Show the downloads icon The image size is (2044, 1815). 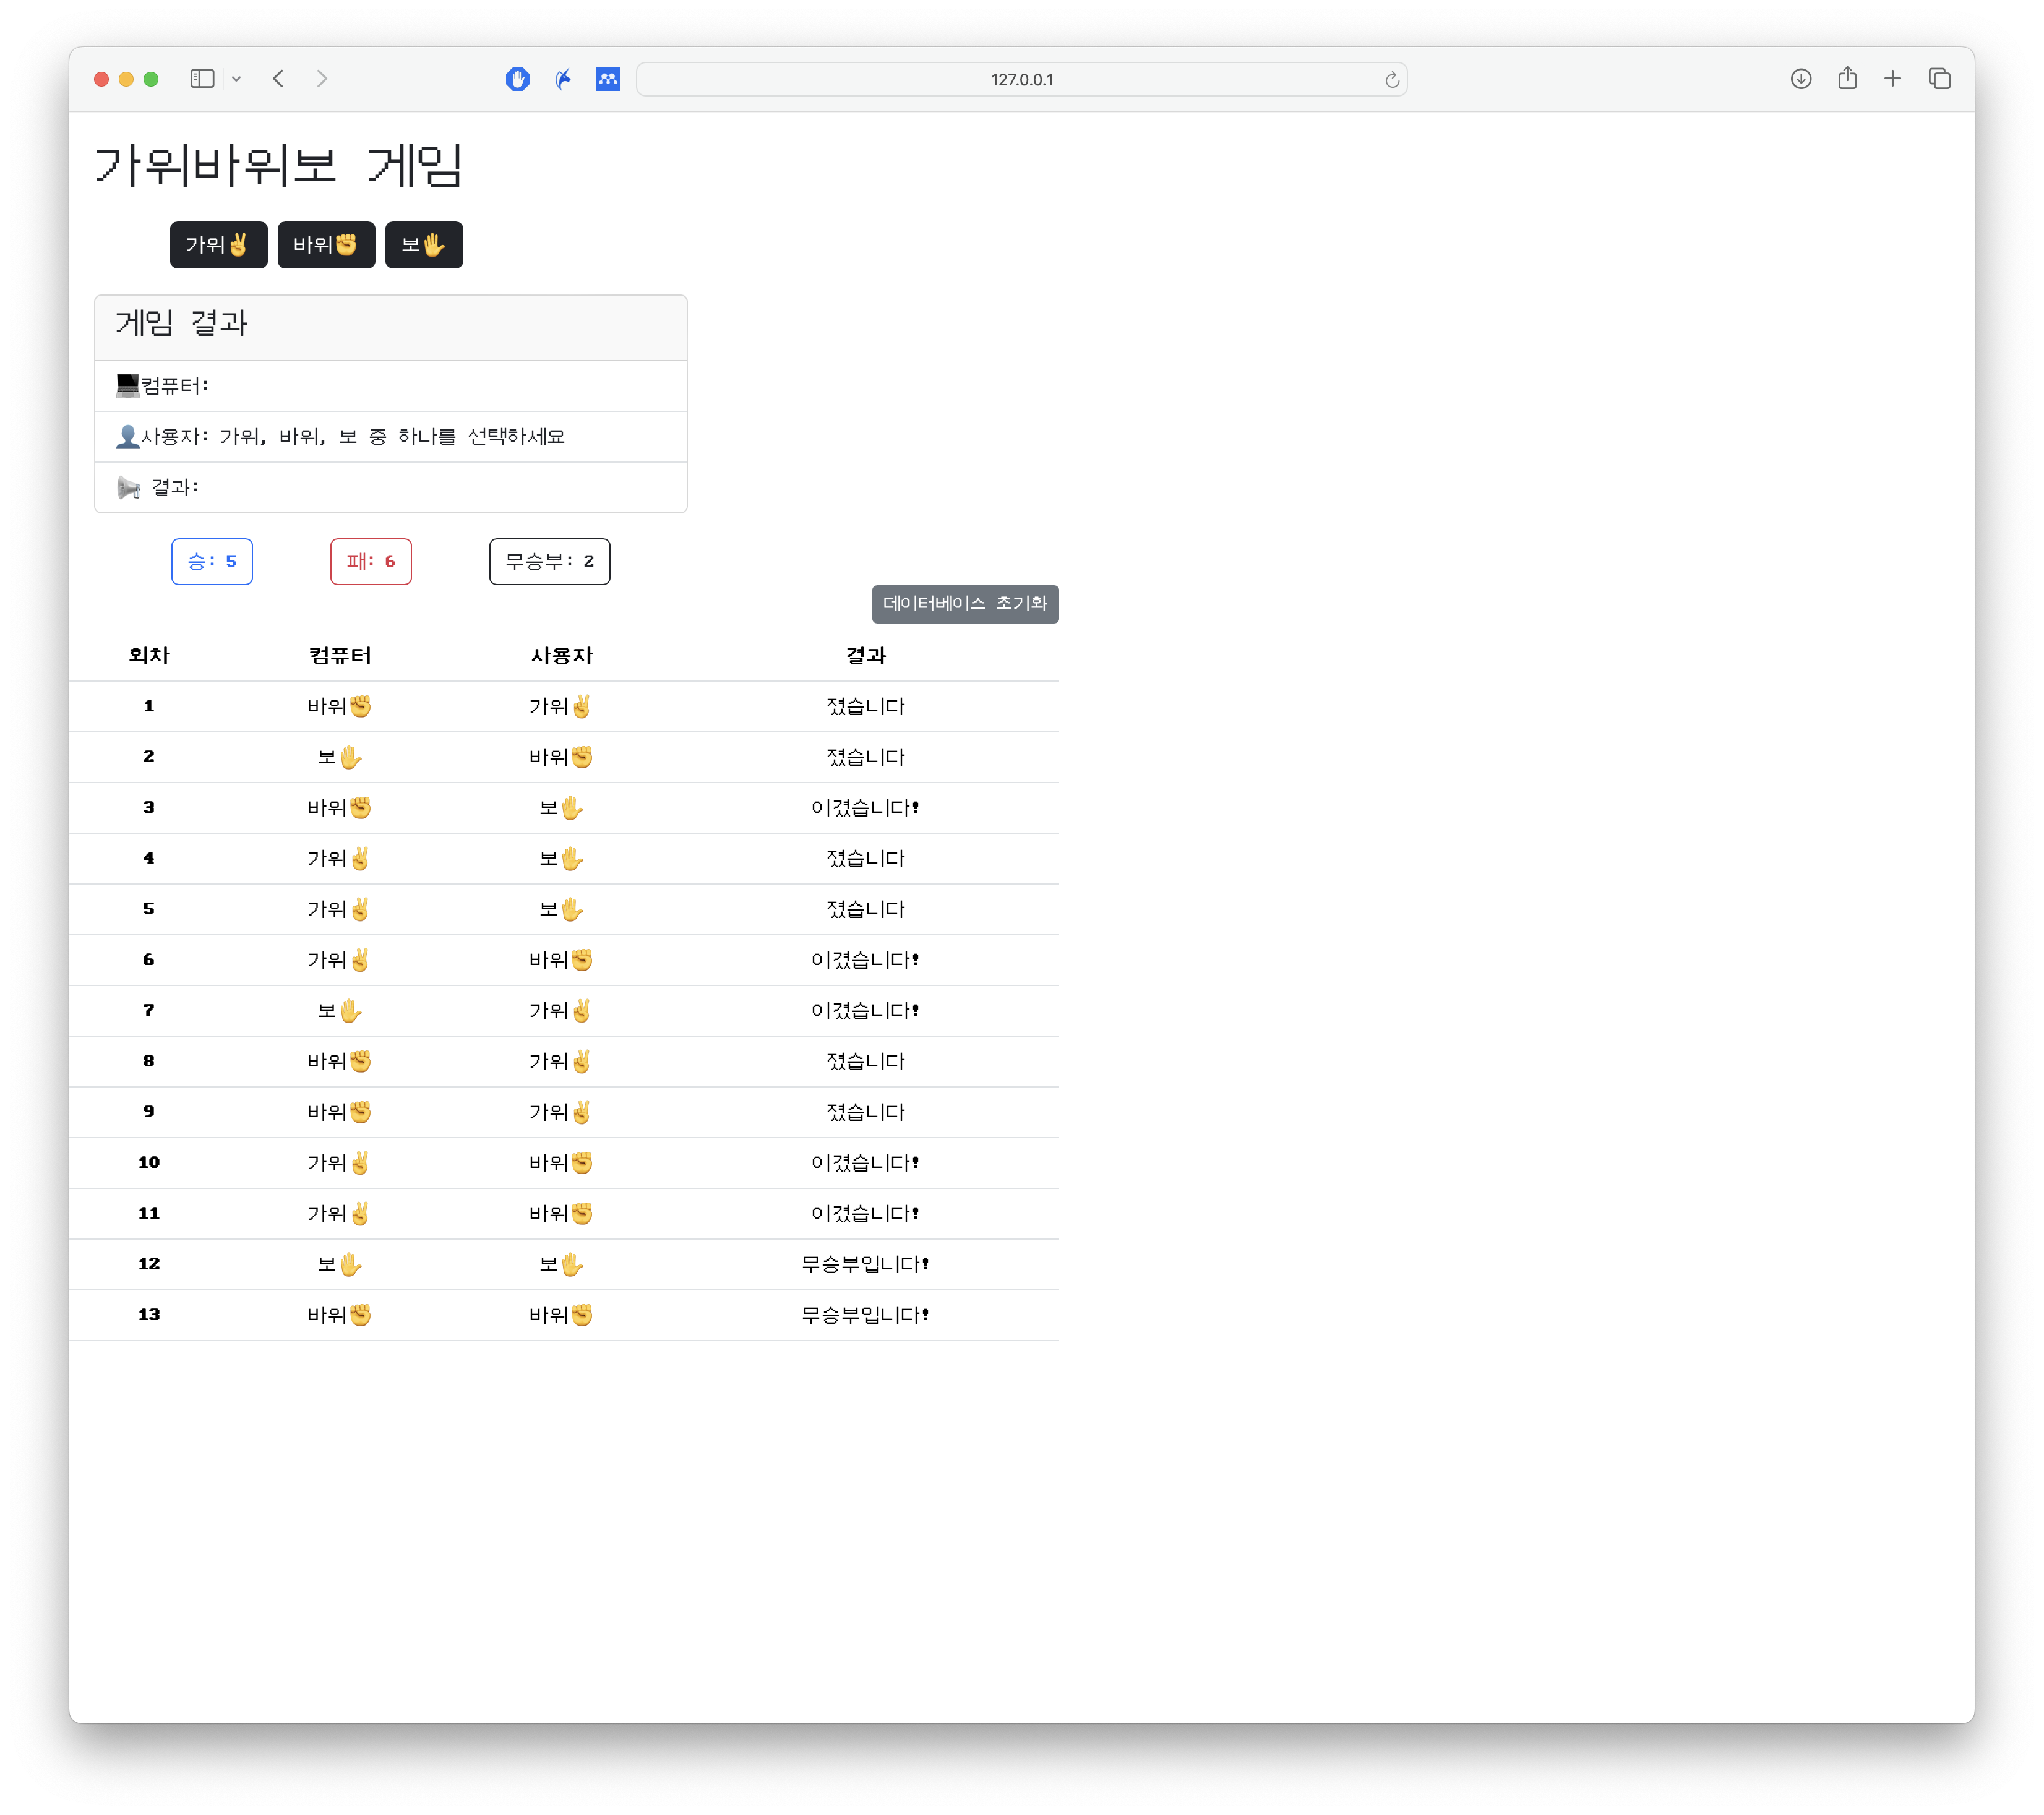pos(1800,79)
